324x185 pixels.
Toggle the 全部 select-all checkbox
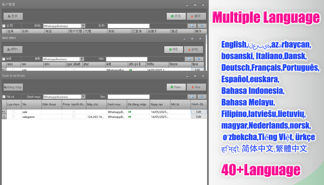pos(4,26)
